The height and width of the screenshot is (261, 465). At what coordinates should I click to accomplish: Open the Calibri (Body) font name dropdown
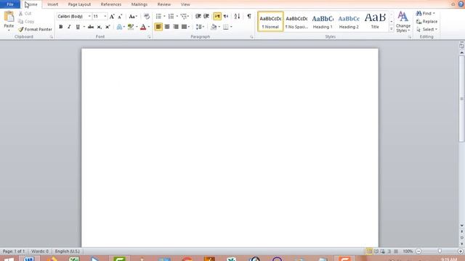[x=89, y=16]
